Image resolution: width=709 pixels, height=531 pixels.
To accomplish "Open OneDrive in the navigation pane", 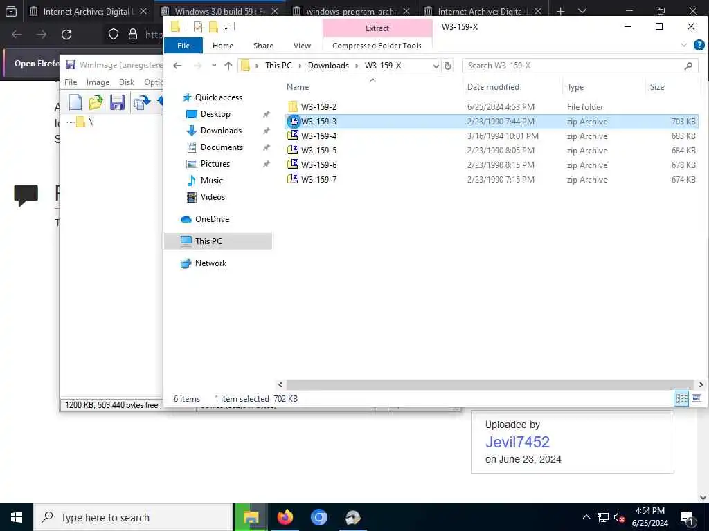I will tap(212, 219).
